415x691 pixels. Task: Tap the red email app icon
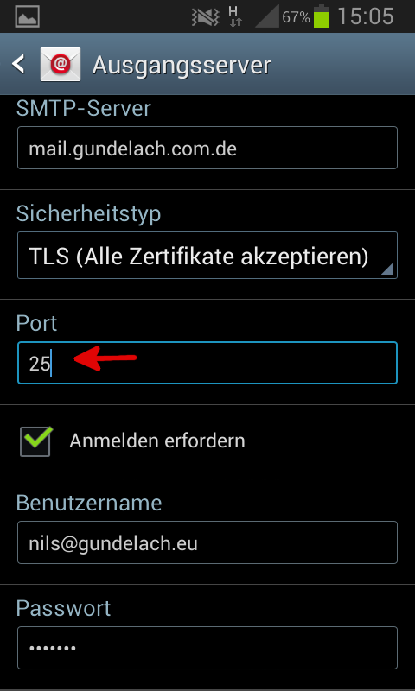tap(61, 64)
